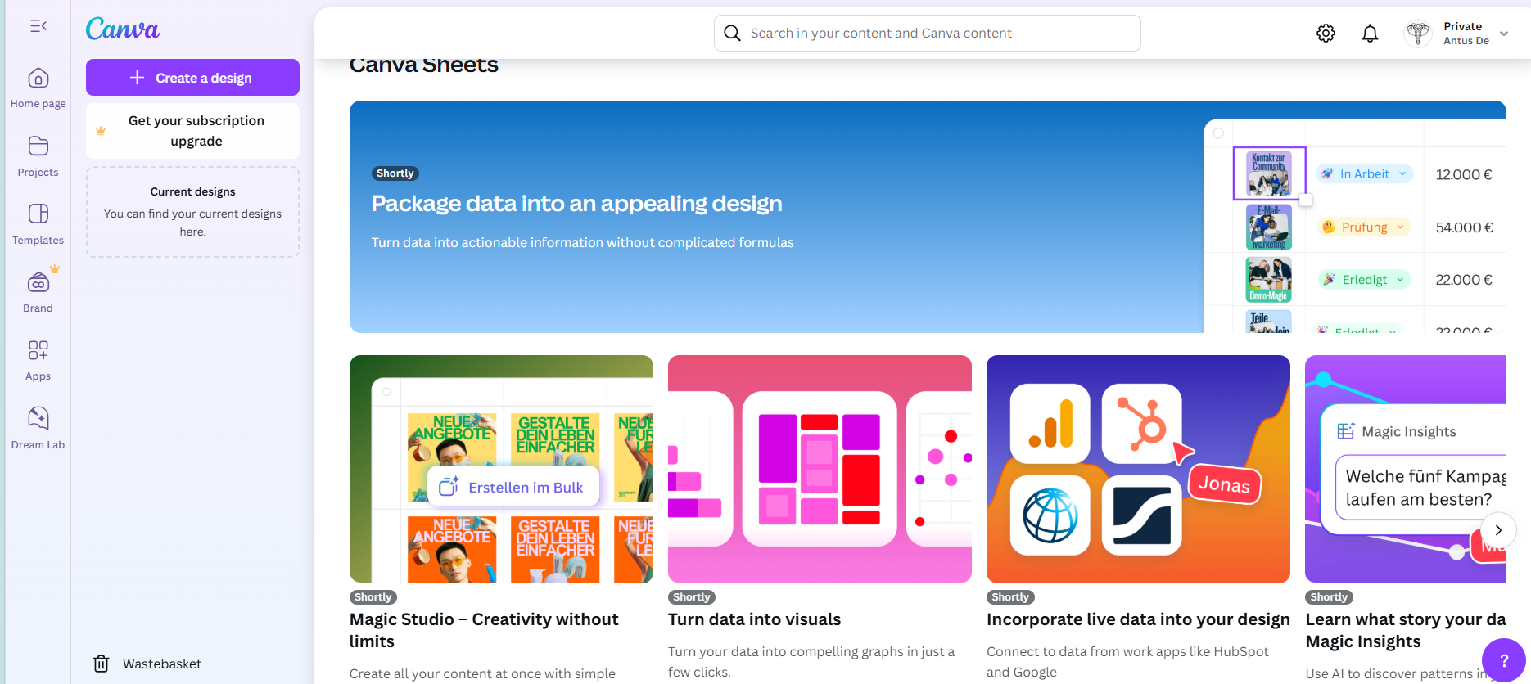Open the Templates icon
This screenshot has height=684, width=1531.
tap(38, 214)
